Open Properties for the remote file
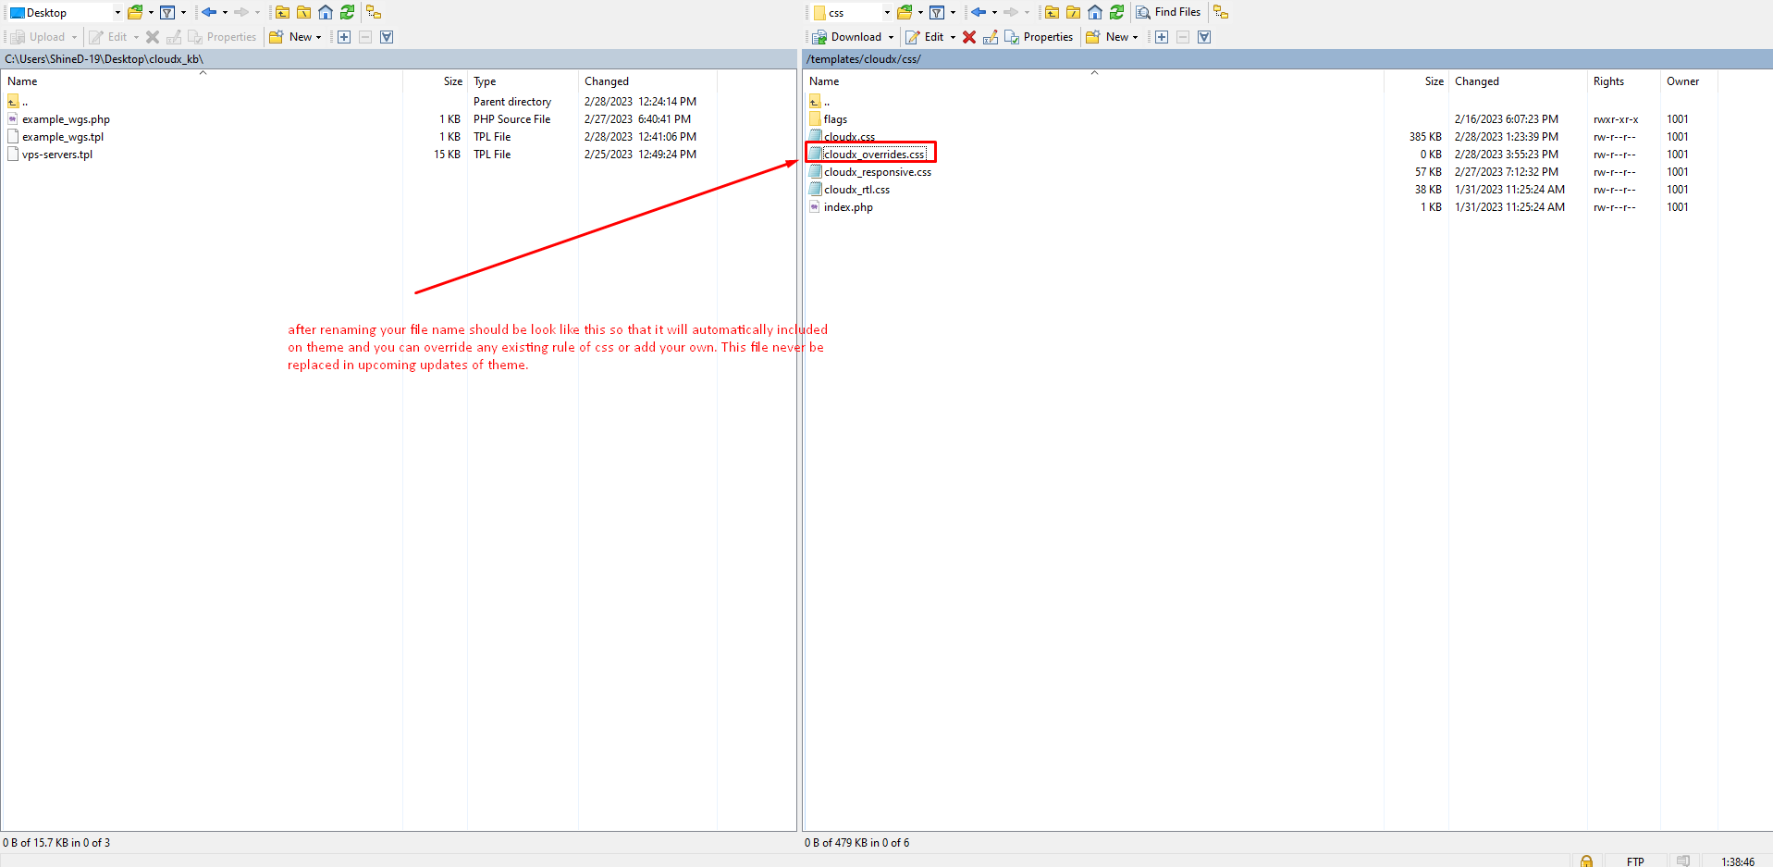Screen dimensions: 1773x867 (1039, 37)
